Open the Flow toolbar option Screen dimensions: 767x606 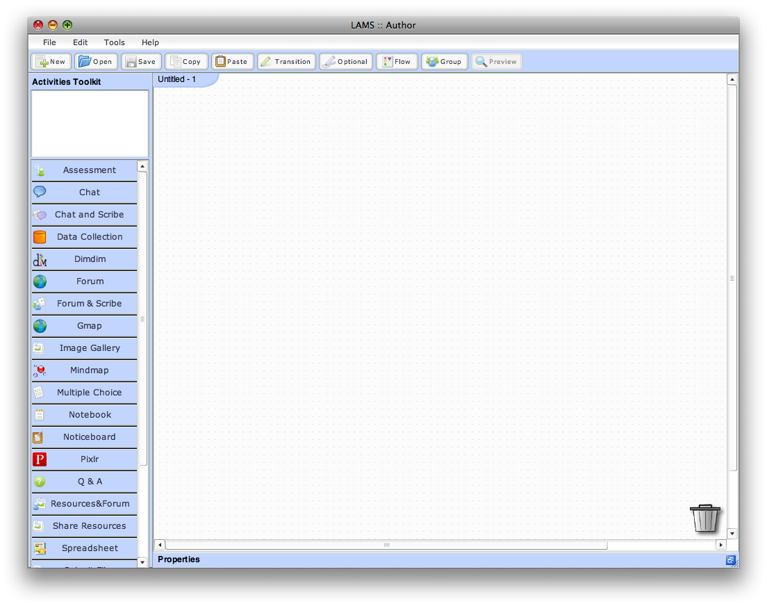click(x=397, y=62)
